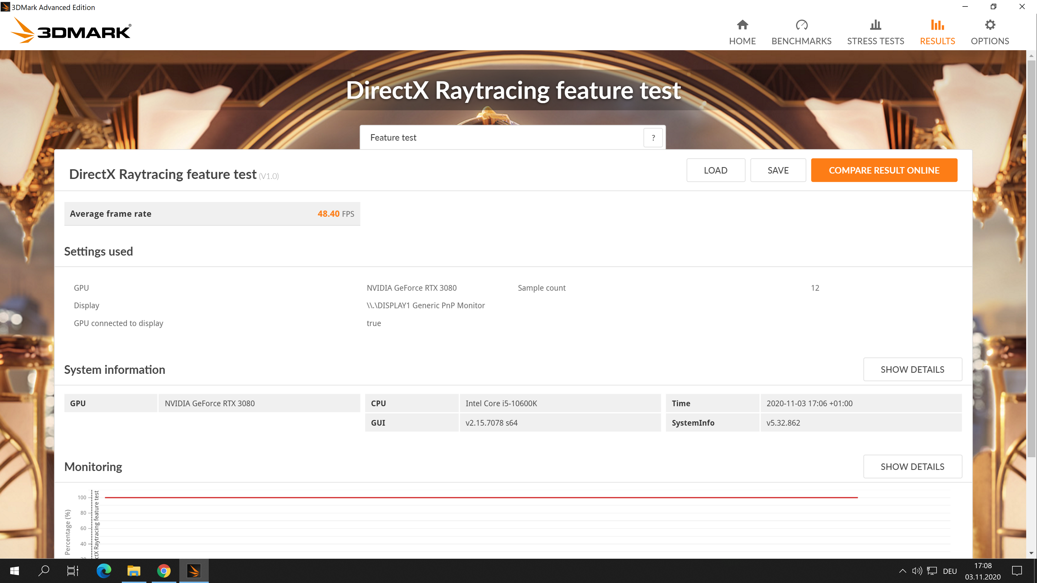1037x583 pixels.
Task: Click the volume speaker tray icon
Action: 917,571
